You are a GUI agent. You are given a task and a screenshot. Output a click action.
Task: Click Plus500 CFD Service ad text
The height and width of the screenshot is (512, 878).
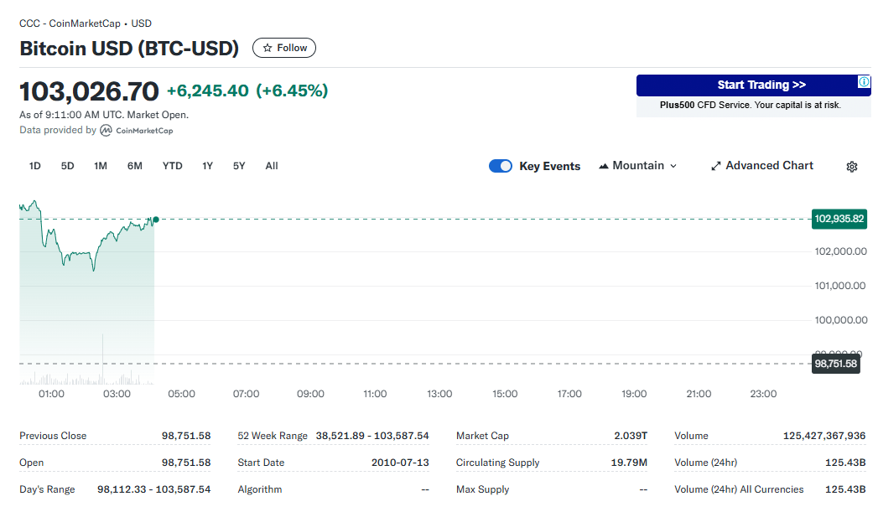751,106
